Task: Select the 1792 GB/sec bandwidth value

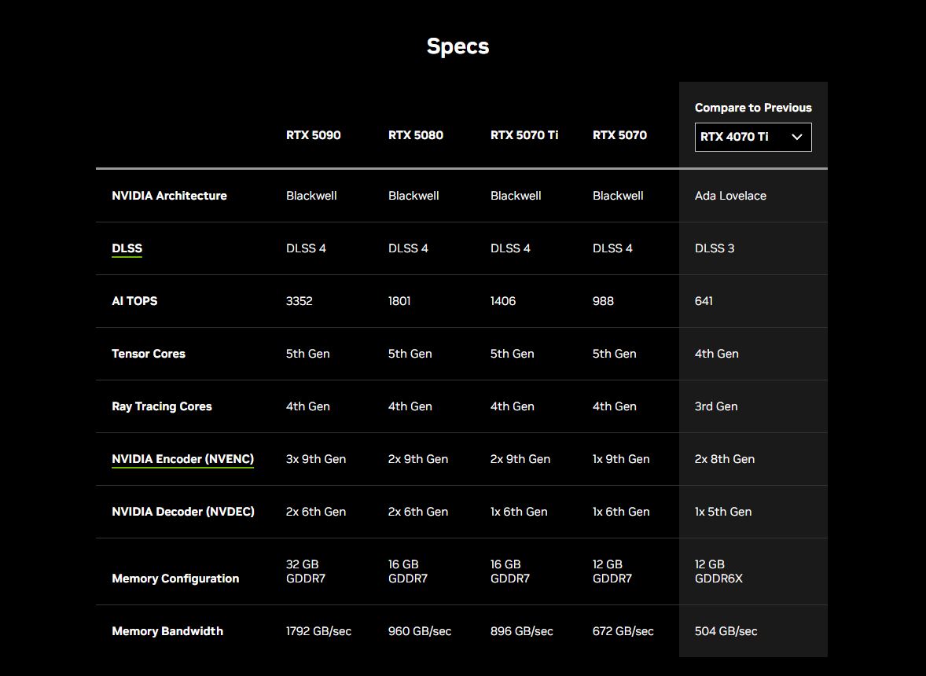Action: pos(318,631)
